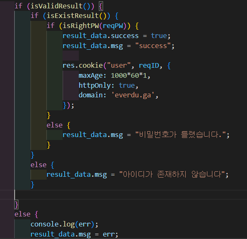Click the domain option key
247x239 pixels.
click(91, 95)
